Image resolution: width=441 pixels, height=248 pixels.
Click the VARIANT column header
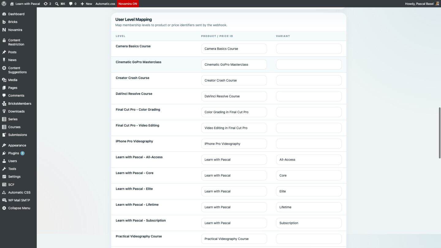pos(283,36)
